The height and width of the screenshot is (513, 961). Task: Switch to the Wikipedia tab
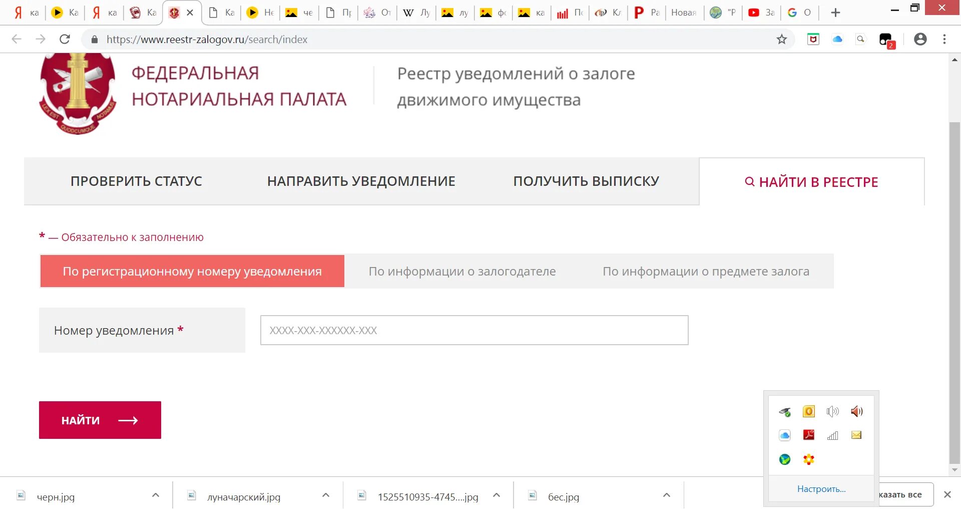coord(417,13)
